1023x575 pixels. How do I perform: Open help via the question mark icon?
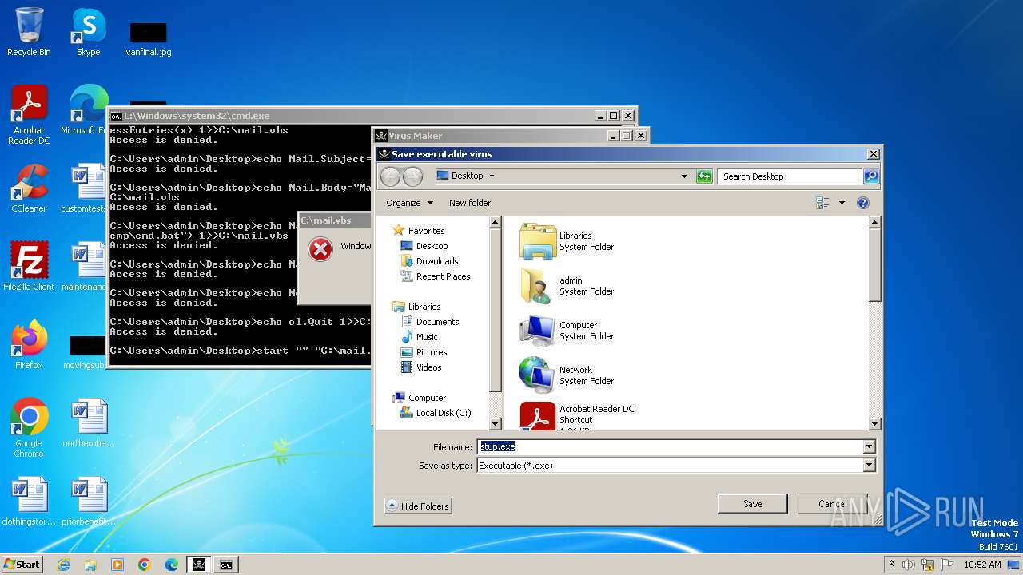pos(863,203)
